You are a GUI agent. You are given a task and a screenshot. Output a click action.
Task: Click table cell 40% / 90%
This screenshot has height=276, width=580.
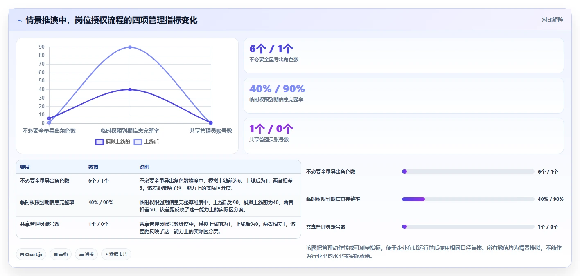click(x=101, y=202)
